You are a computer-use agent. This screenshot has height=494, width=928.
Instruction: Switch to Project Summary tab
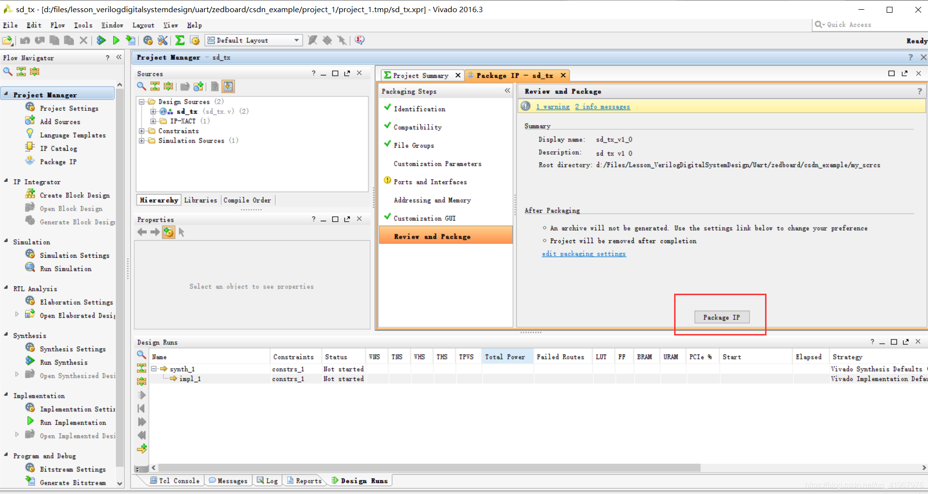pyautogui.click(x=421, y=76)
